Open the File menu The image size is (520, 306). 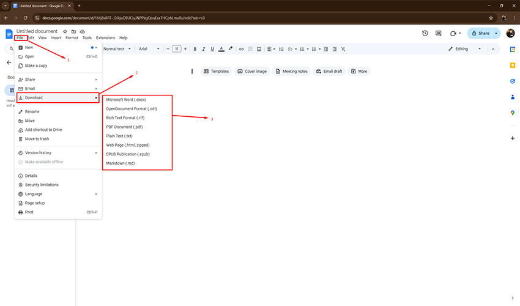coord(20,38)
